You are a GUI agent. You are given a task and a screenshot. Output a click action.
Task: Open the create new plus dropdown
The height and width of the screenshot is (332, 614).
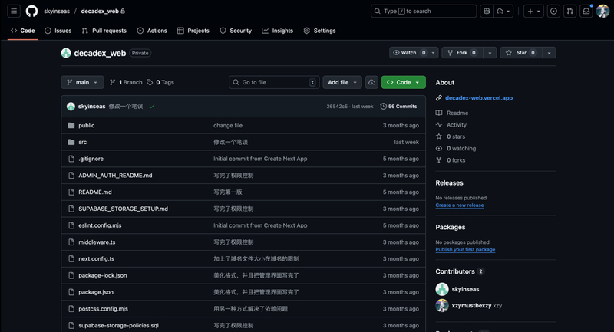(x=533, y=12)
